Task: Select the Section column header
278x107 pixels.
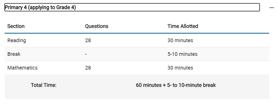Action: click(x=16, y=26)
